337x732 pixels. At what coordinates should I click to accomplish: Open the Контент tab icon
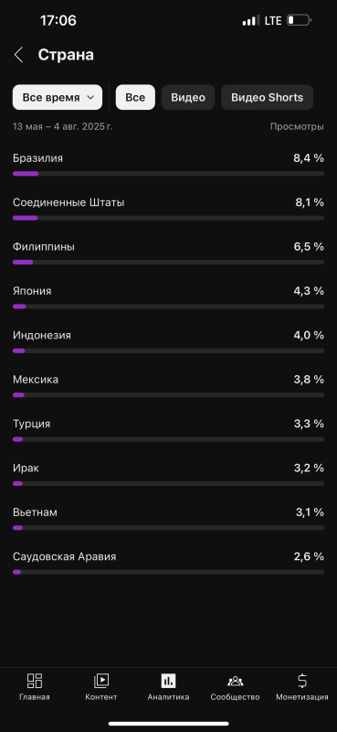click(x=101, y=681)
